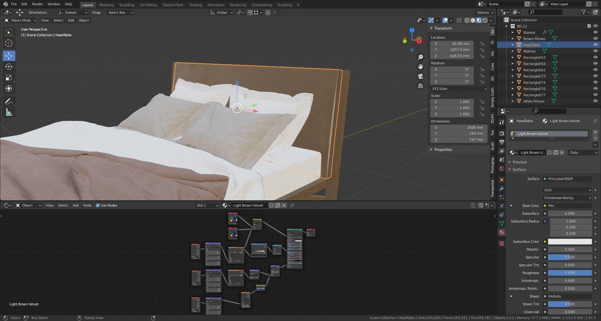Toggle BD 22 collection exclude checkbox
The width and height of the screenshot is (601, 321).
pyautogui.click(x=589, y=26)
